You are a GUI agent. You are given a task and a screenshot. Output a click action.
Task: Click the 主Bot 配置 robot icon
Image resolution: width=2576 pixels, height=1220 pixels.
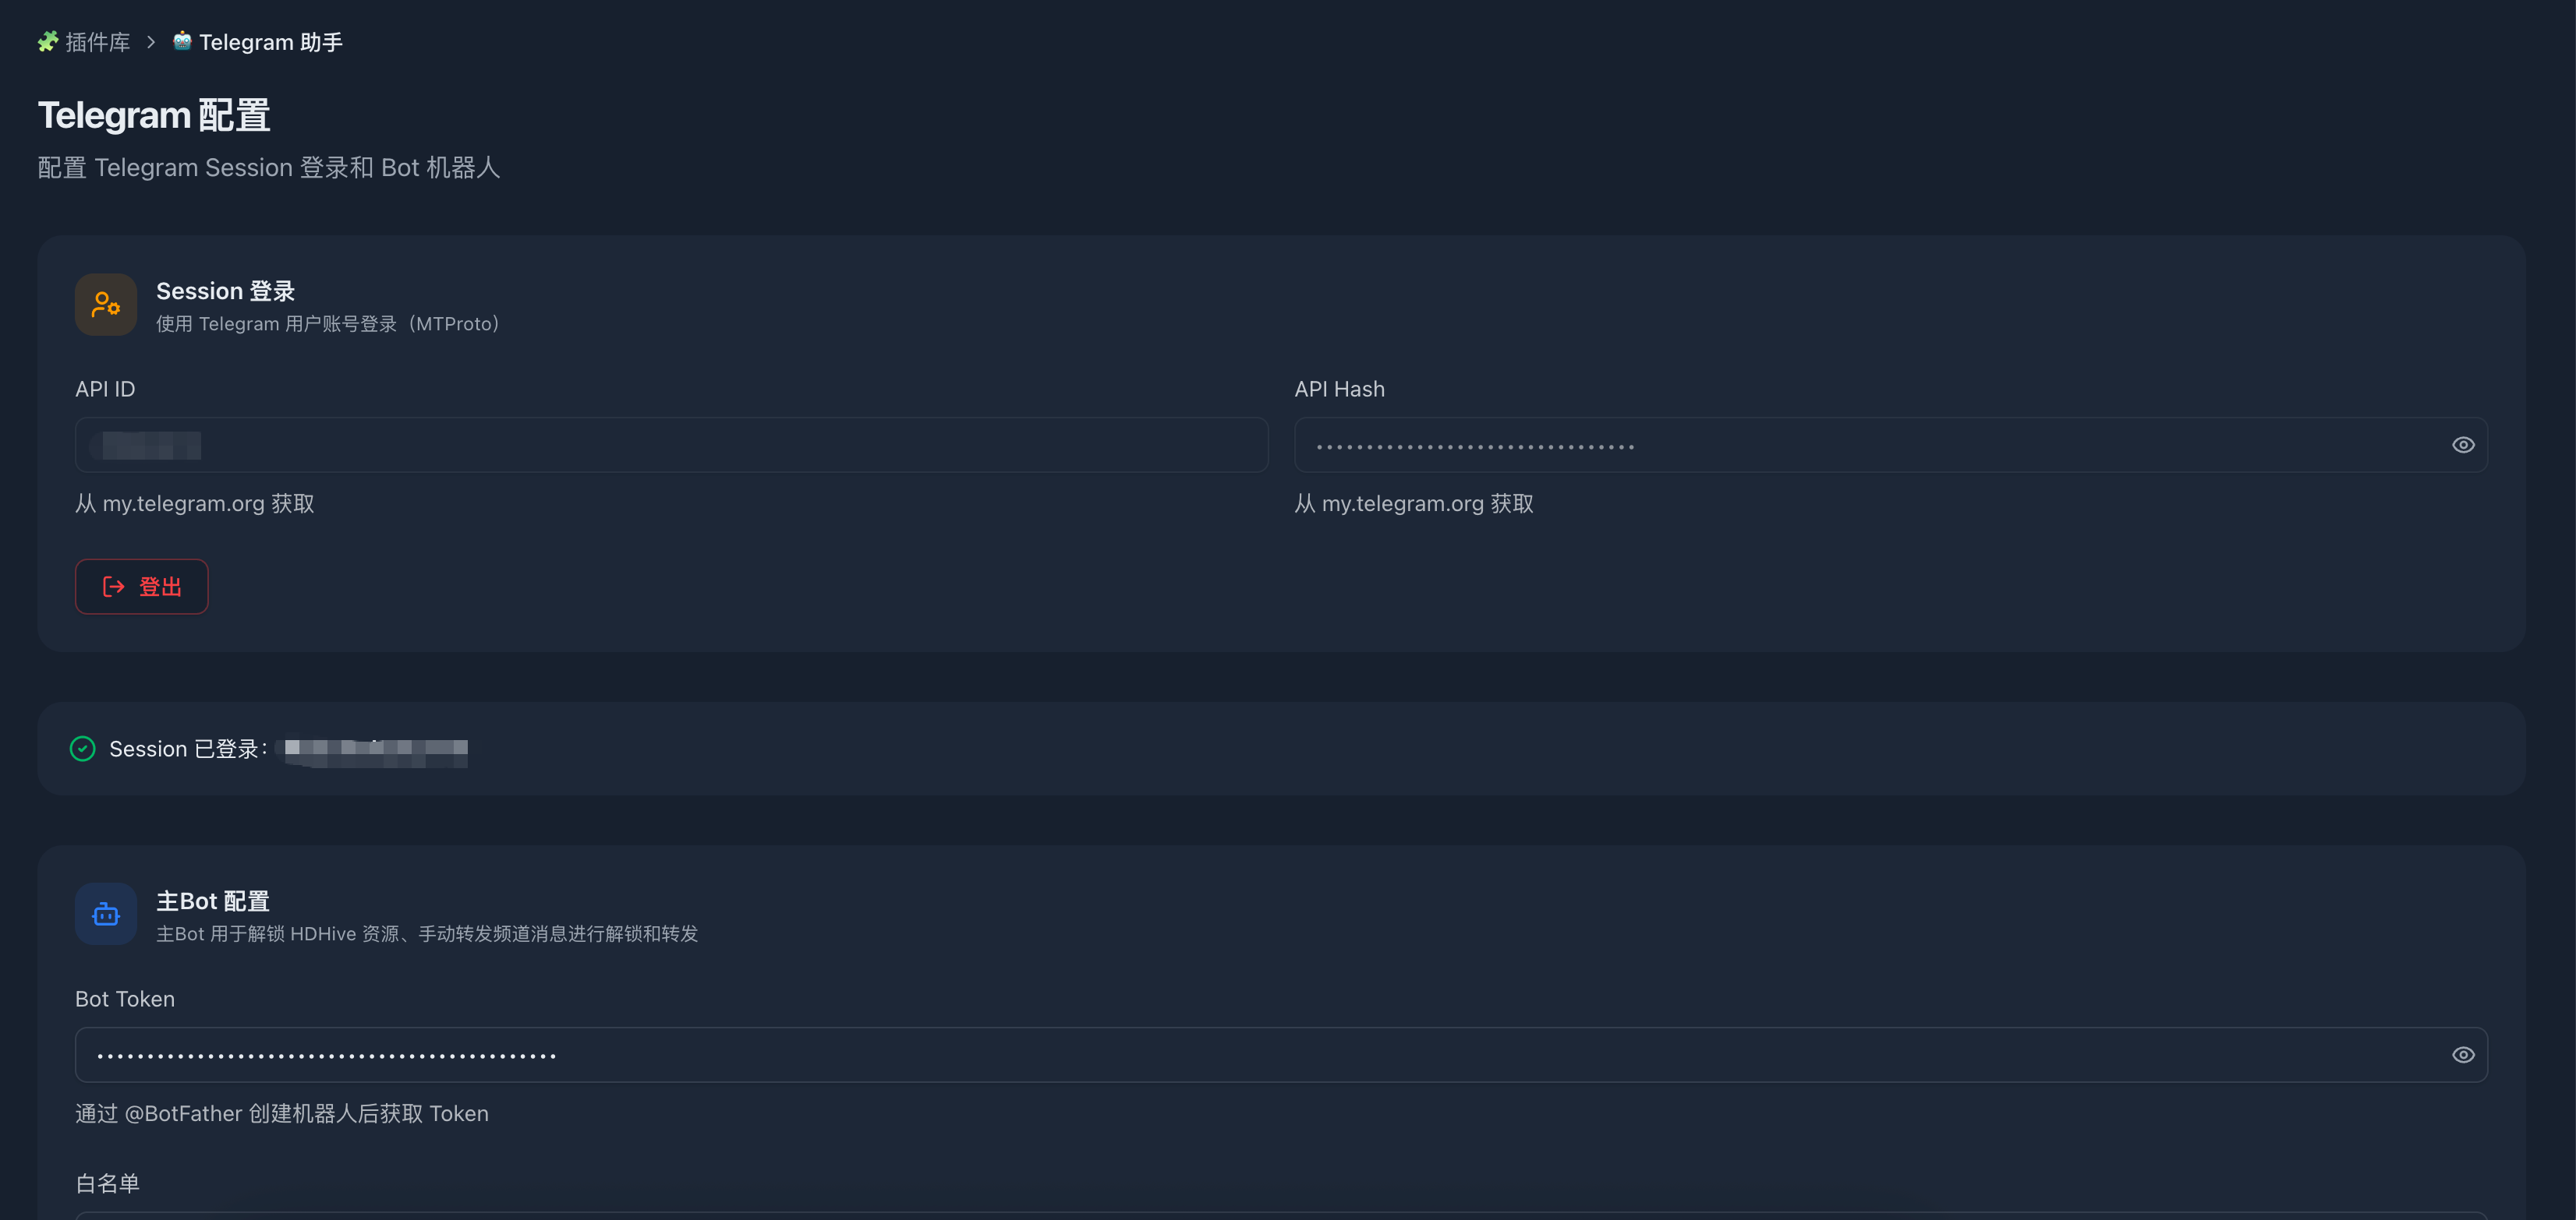(x=106, y=915)
